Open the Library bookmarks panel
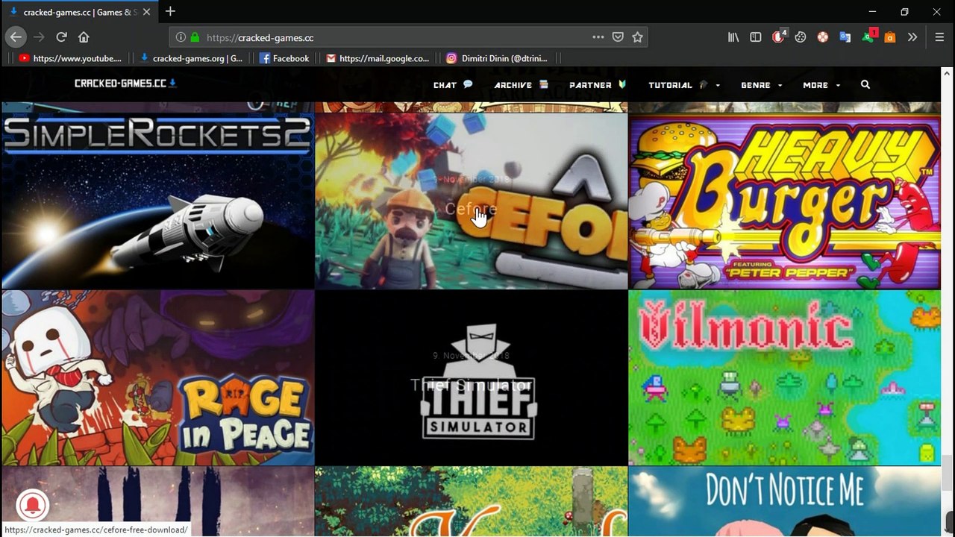This screenshot has width=955, height=537. click(733, 37)
